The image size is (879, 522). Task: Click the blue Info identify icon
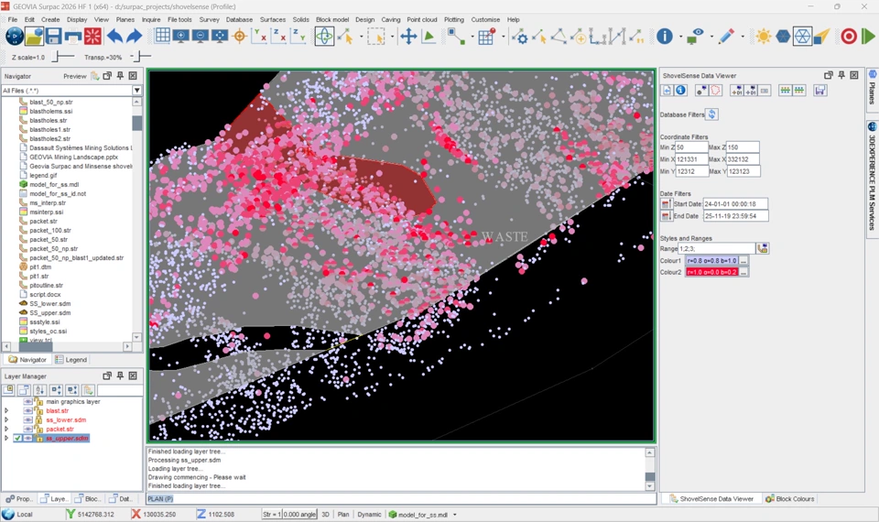[x=665, y=37]
